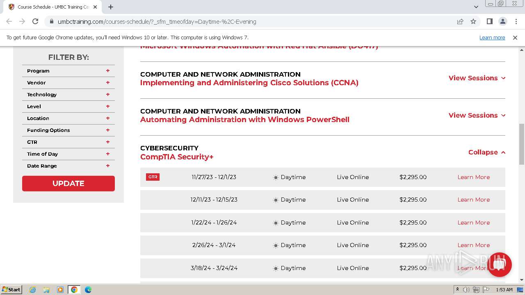525x295 pixels.
Task: Bookmark this page with star icon
Action: click(x=473, y=22)
